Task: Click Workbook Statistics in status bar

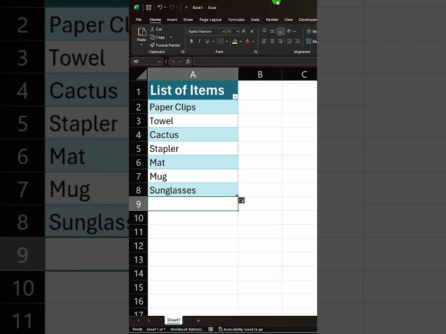Action: click(186, 329)
